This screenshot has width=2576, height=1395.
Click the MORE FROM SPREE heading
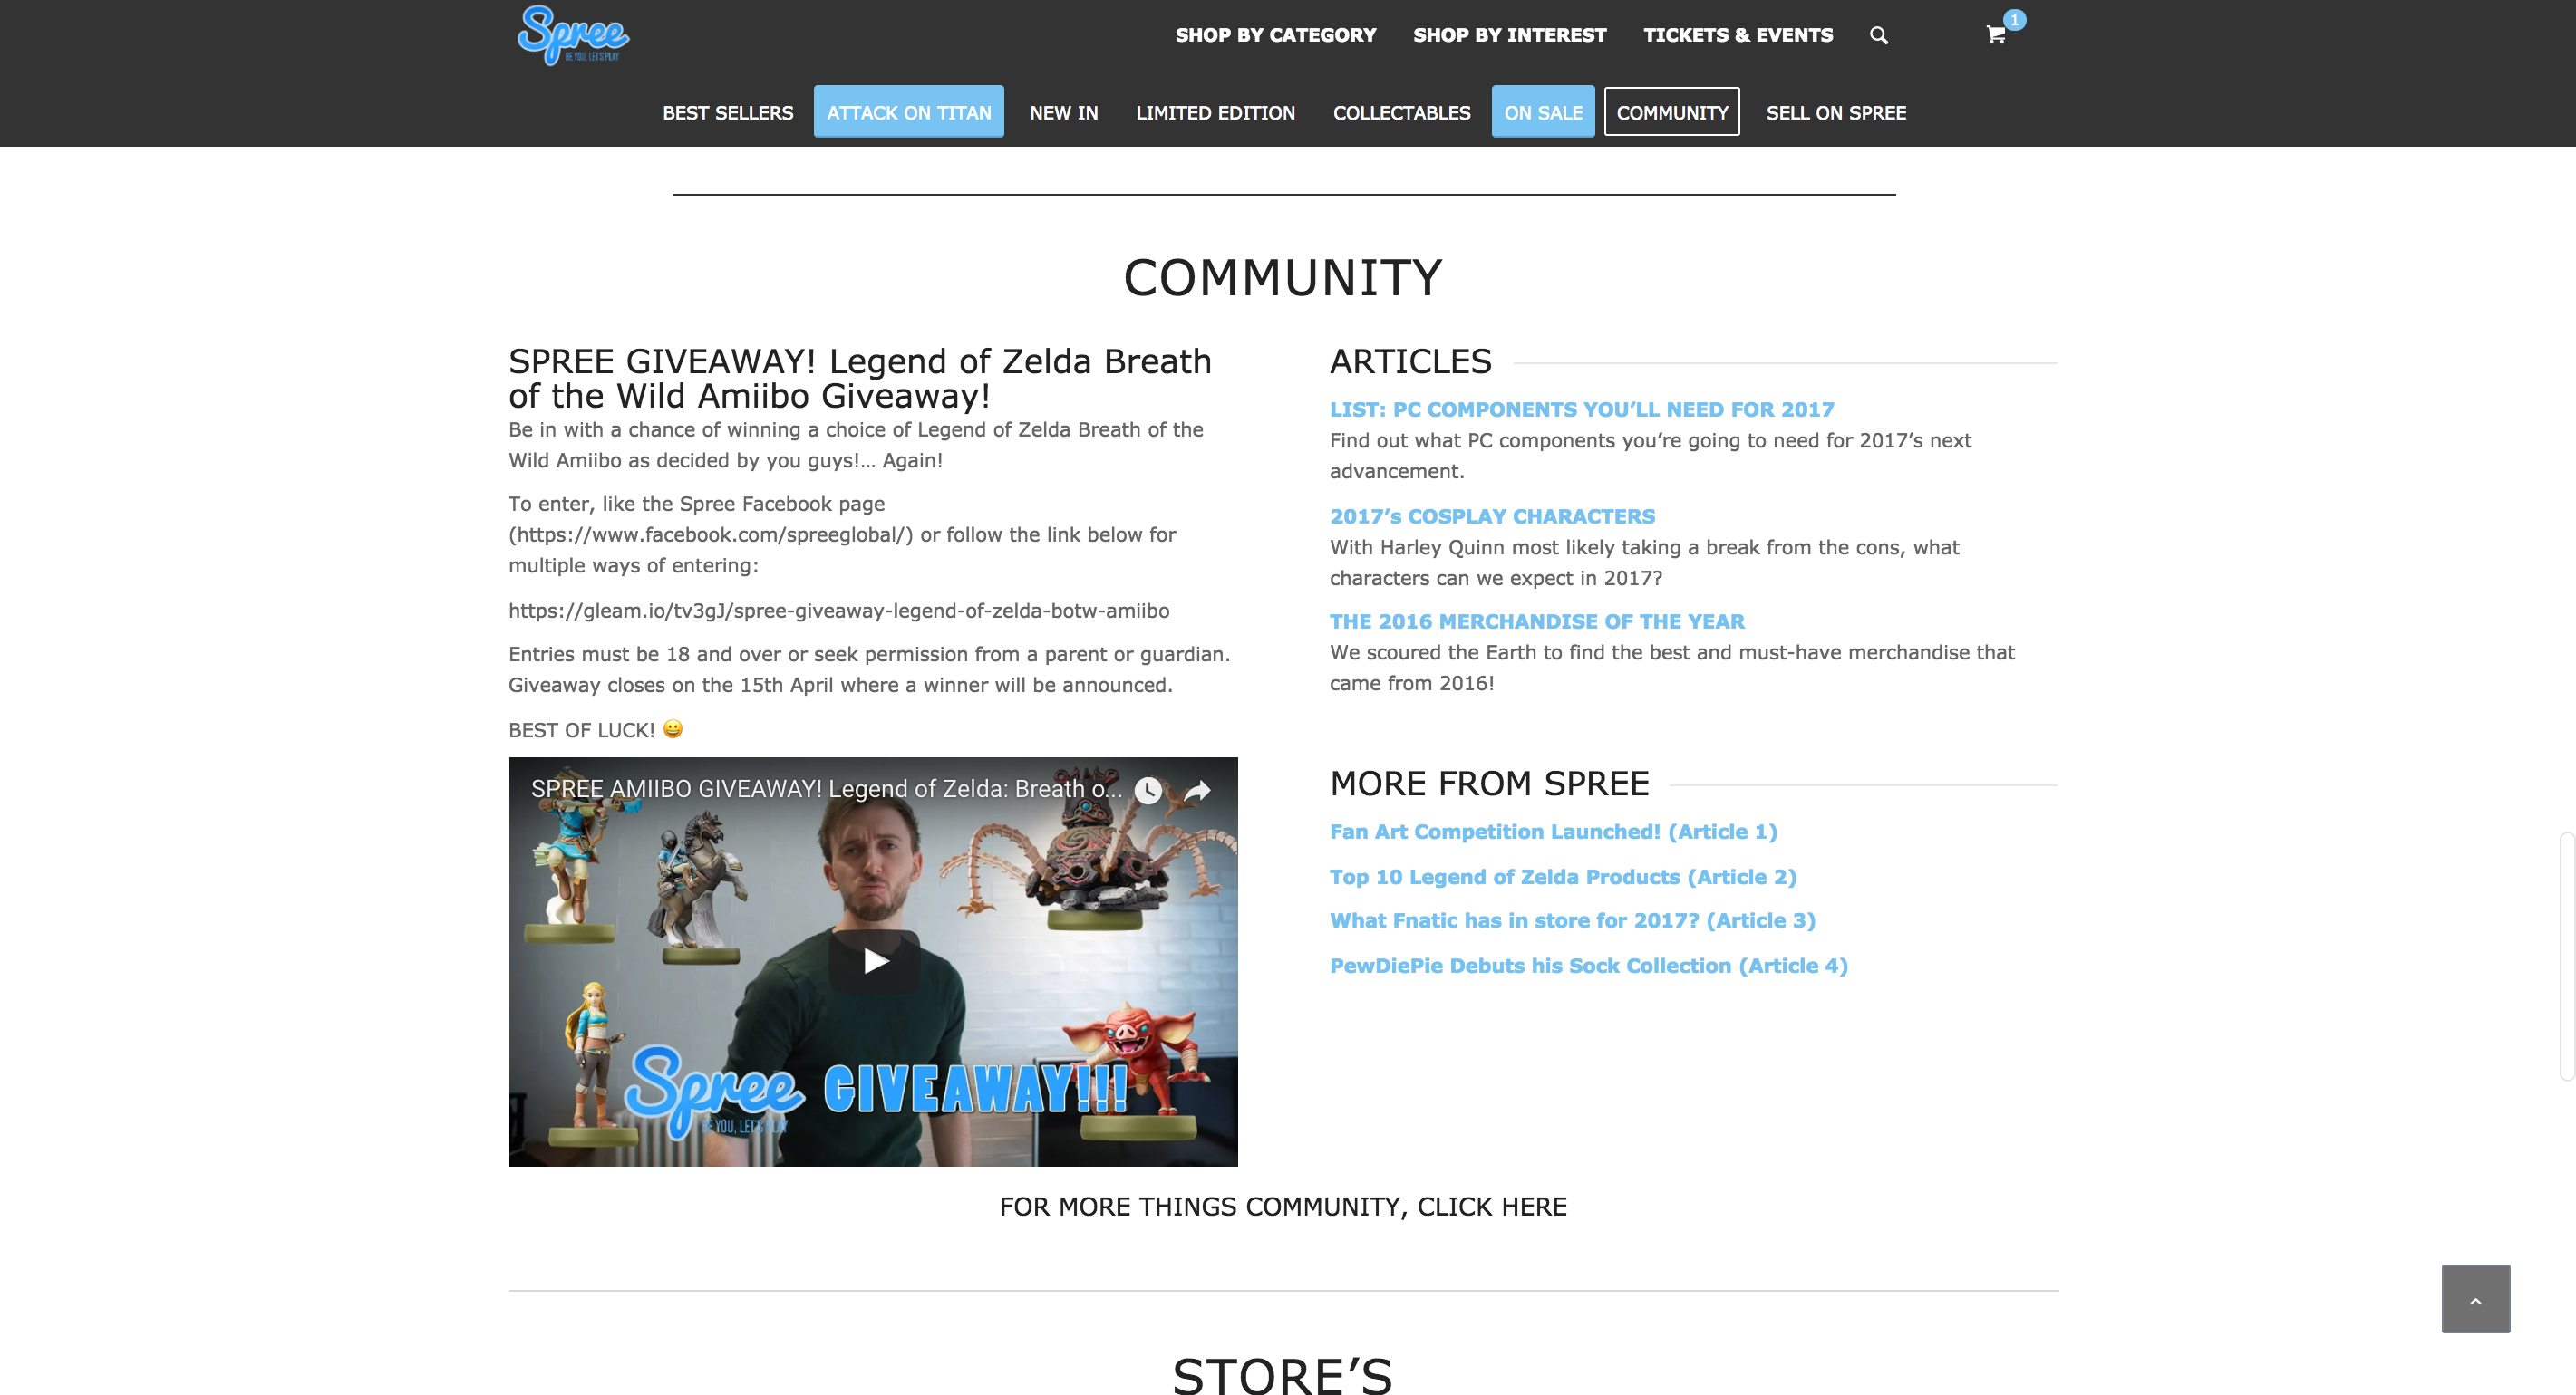(x=1489, y=784)
